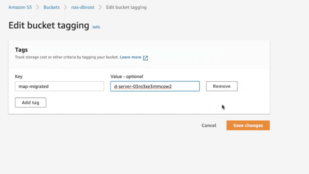
Task: Open the external link icon beside Learn more
Action: tap(145, 58)
